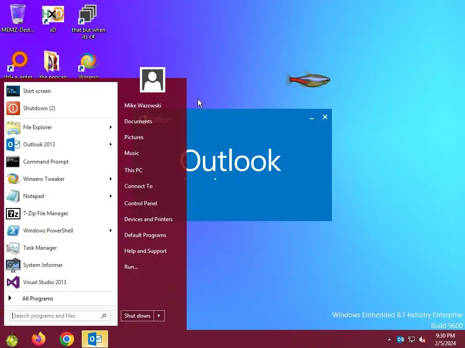Open the Run... dialog
This screenshot has width=465, height=348.
(131, 267)
